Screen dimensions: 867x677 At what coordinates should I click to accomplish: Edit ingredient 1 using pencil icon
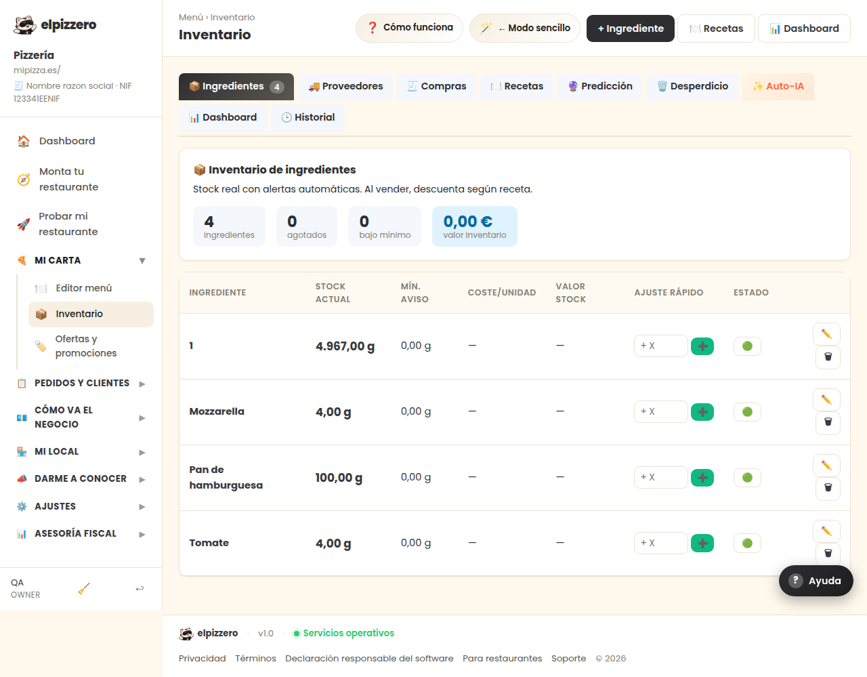[x=826, y=334]
